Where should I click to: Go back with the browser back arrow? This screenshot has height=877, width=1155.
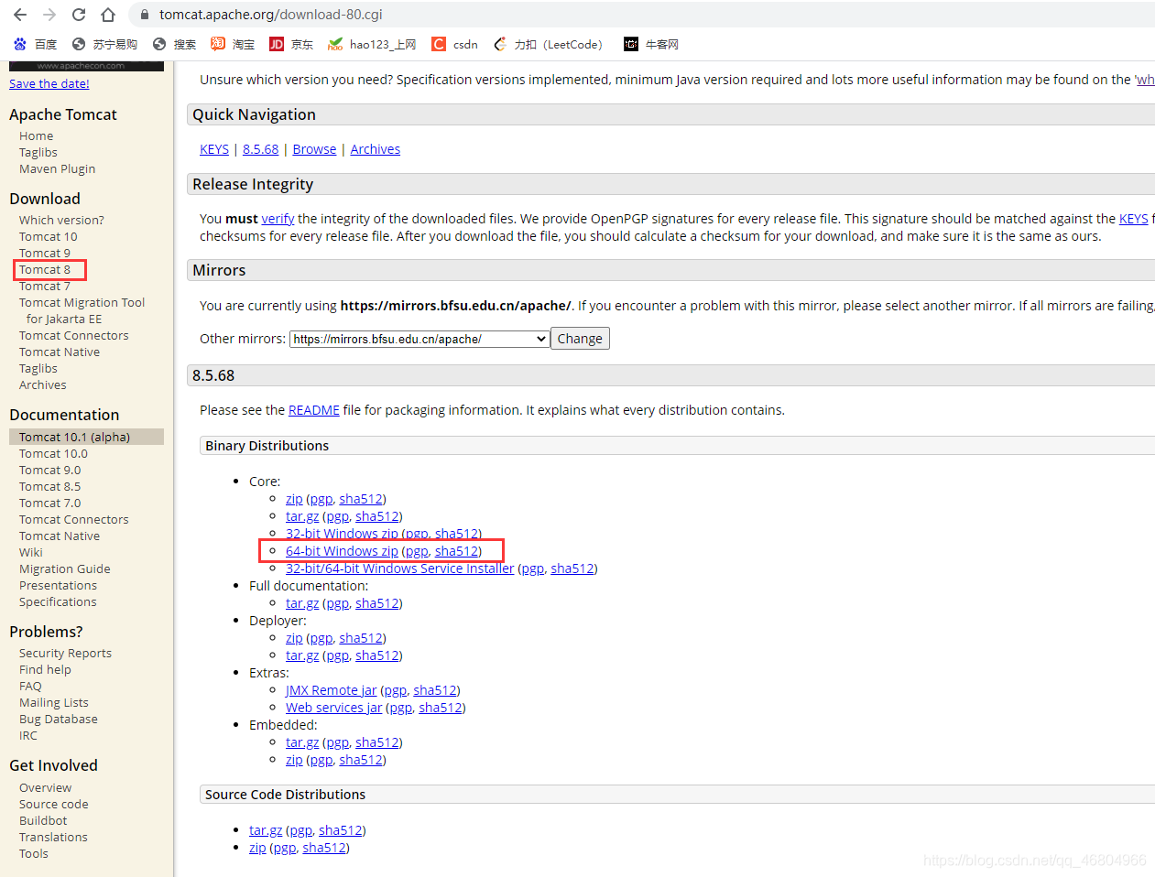[20, 15]
